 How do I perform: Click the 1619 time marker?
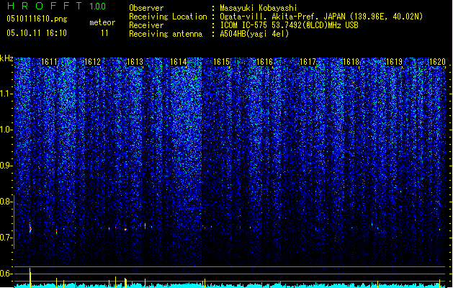pyautogui.click(x=395, y=62)
